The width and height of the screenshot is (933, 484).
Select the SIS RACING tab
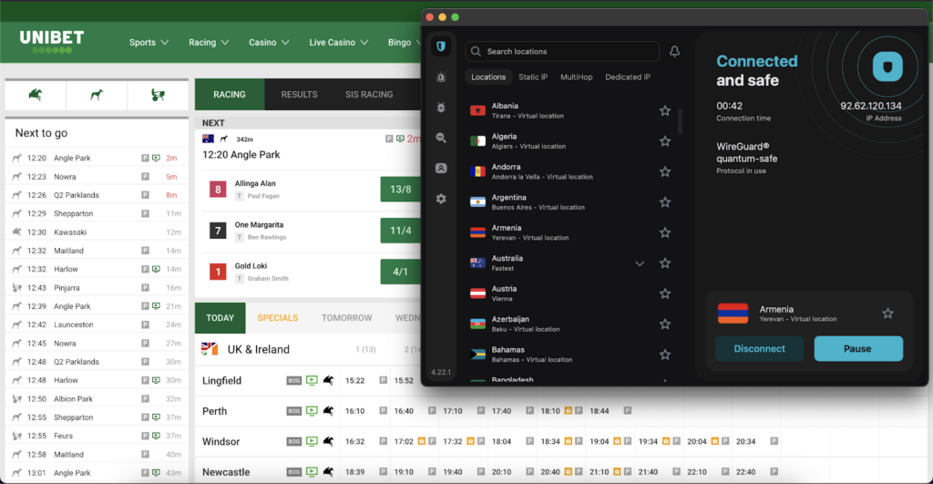pos(369,95)
